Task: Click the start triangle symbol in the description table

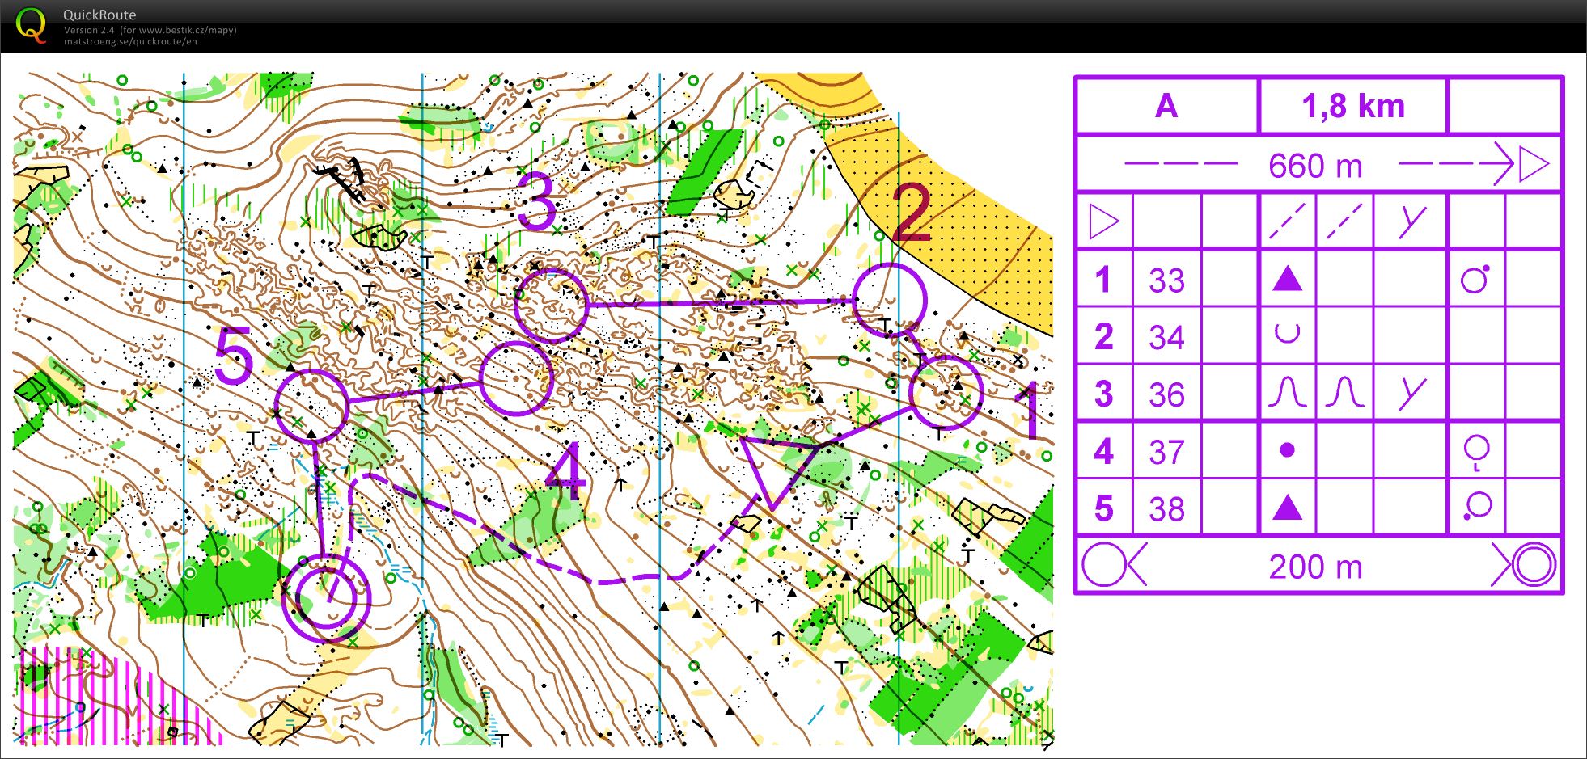Action: pos(1103,221)
